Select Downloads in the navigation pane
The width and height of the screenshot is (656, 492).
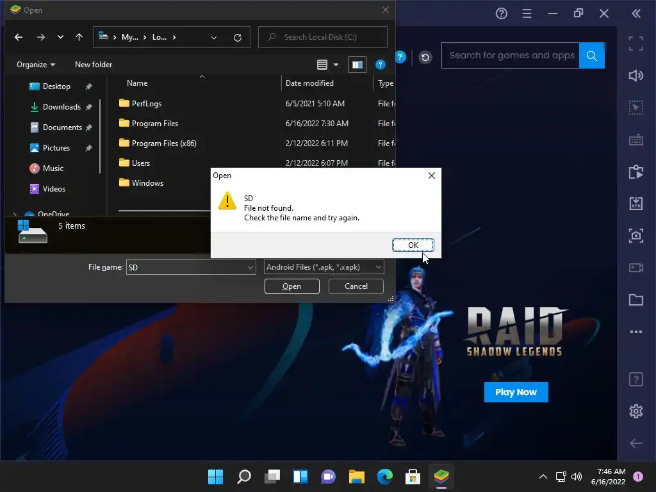coord(61,107)
